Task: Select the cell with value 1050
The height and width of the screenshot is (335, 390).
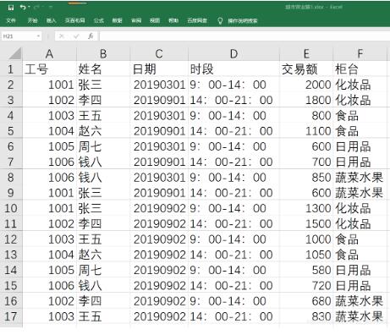Action: tap(306, 255)
